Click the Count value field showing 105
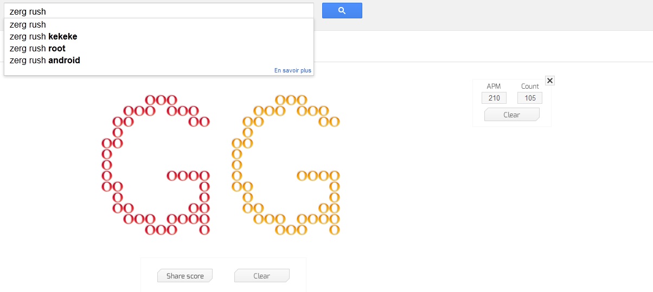 (x=530, y=98)
